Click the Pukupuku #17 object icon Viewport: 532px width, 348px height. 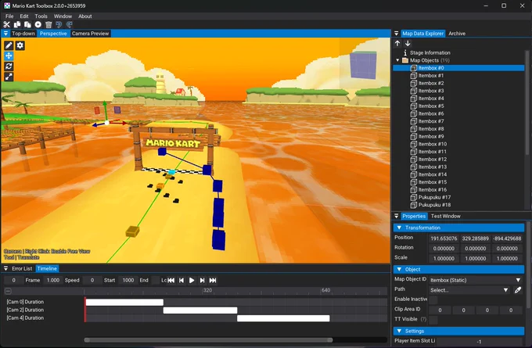tap(414, 197)
